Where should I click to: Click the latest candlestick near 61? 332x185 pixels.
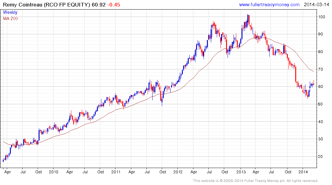point(313,84)
